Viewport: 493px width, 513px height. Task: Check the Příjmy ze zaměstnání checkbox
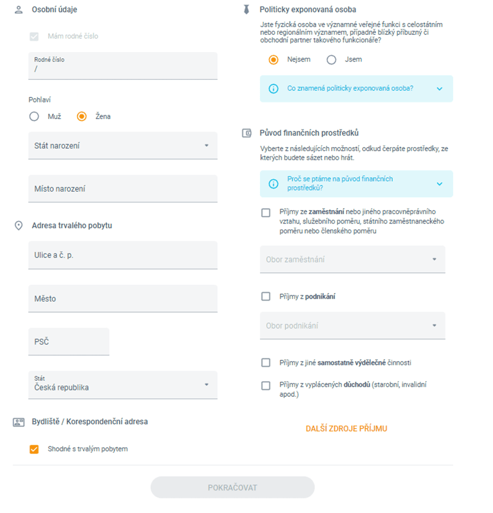tap(266, 213)
